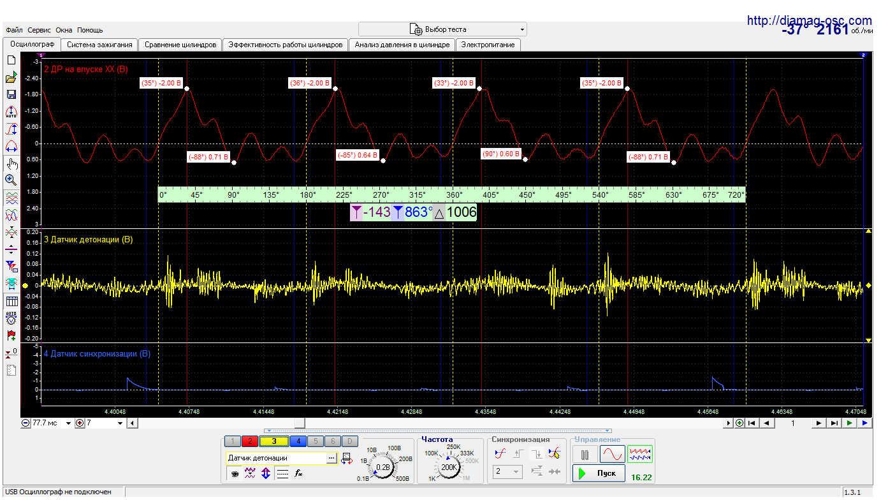The height and width of the screenshot is (500, 881).
Task: Open the sync channel dropdown showing 2
Action: [507, 473]
